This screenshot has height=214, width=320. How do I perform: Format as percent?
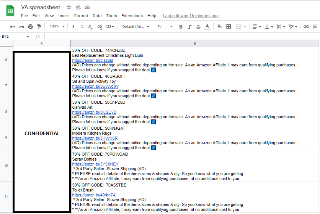(x=82, y=26)
